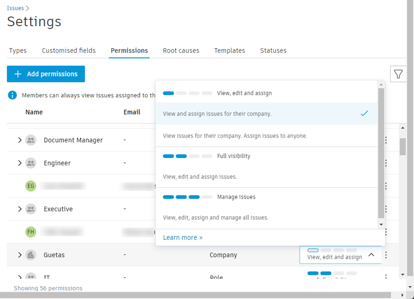Open the Root causes tab
This screenshot has height=299, width=414.
click(x=181, y=51)
